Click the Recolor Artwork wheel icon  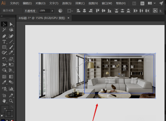point(60,11)
